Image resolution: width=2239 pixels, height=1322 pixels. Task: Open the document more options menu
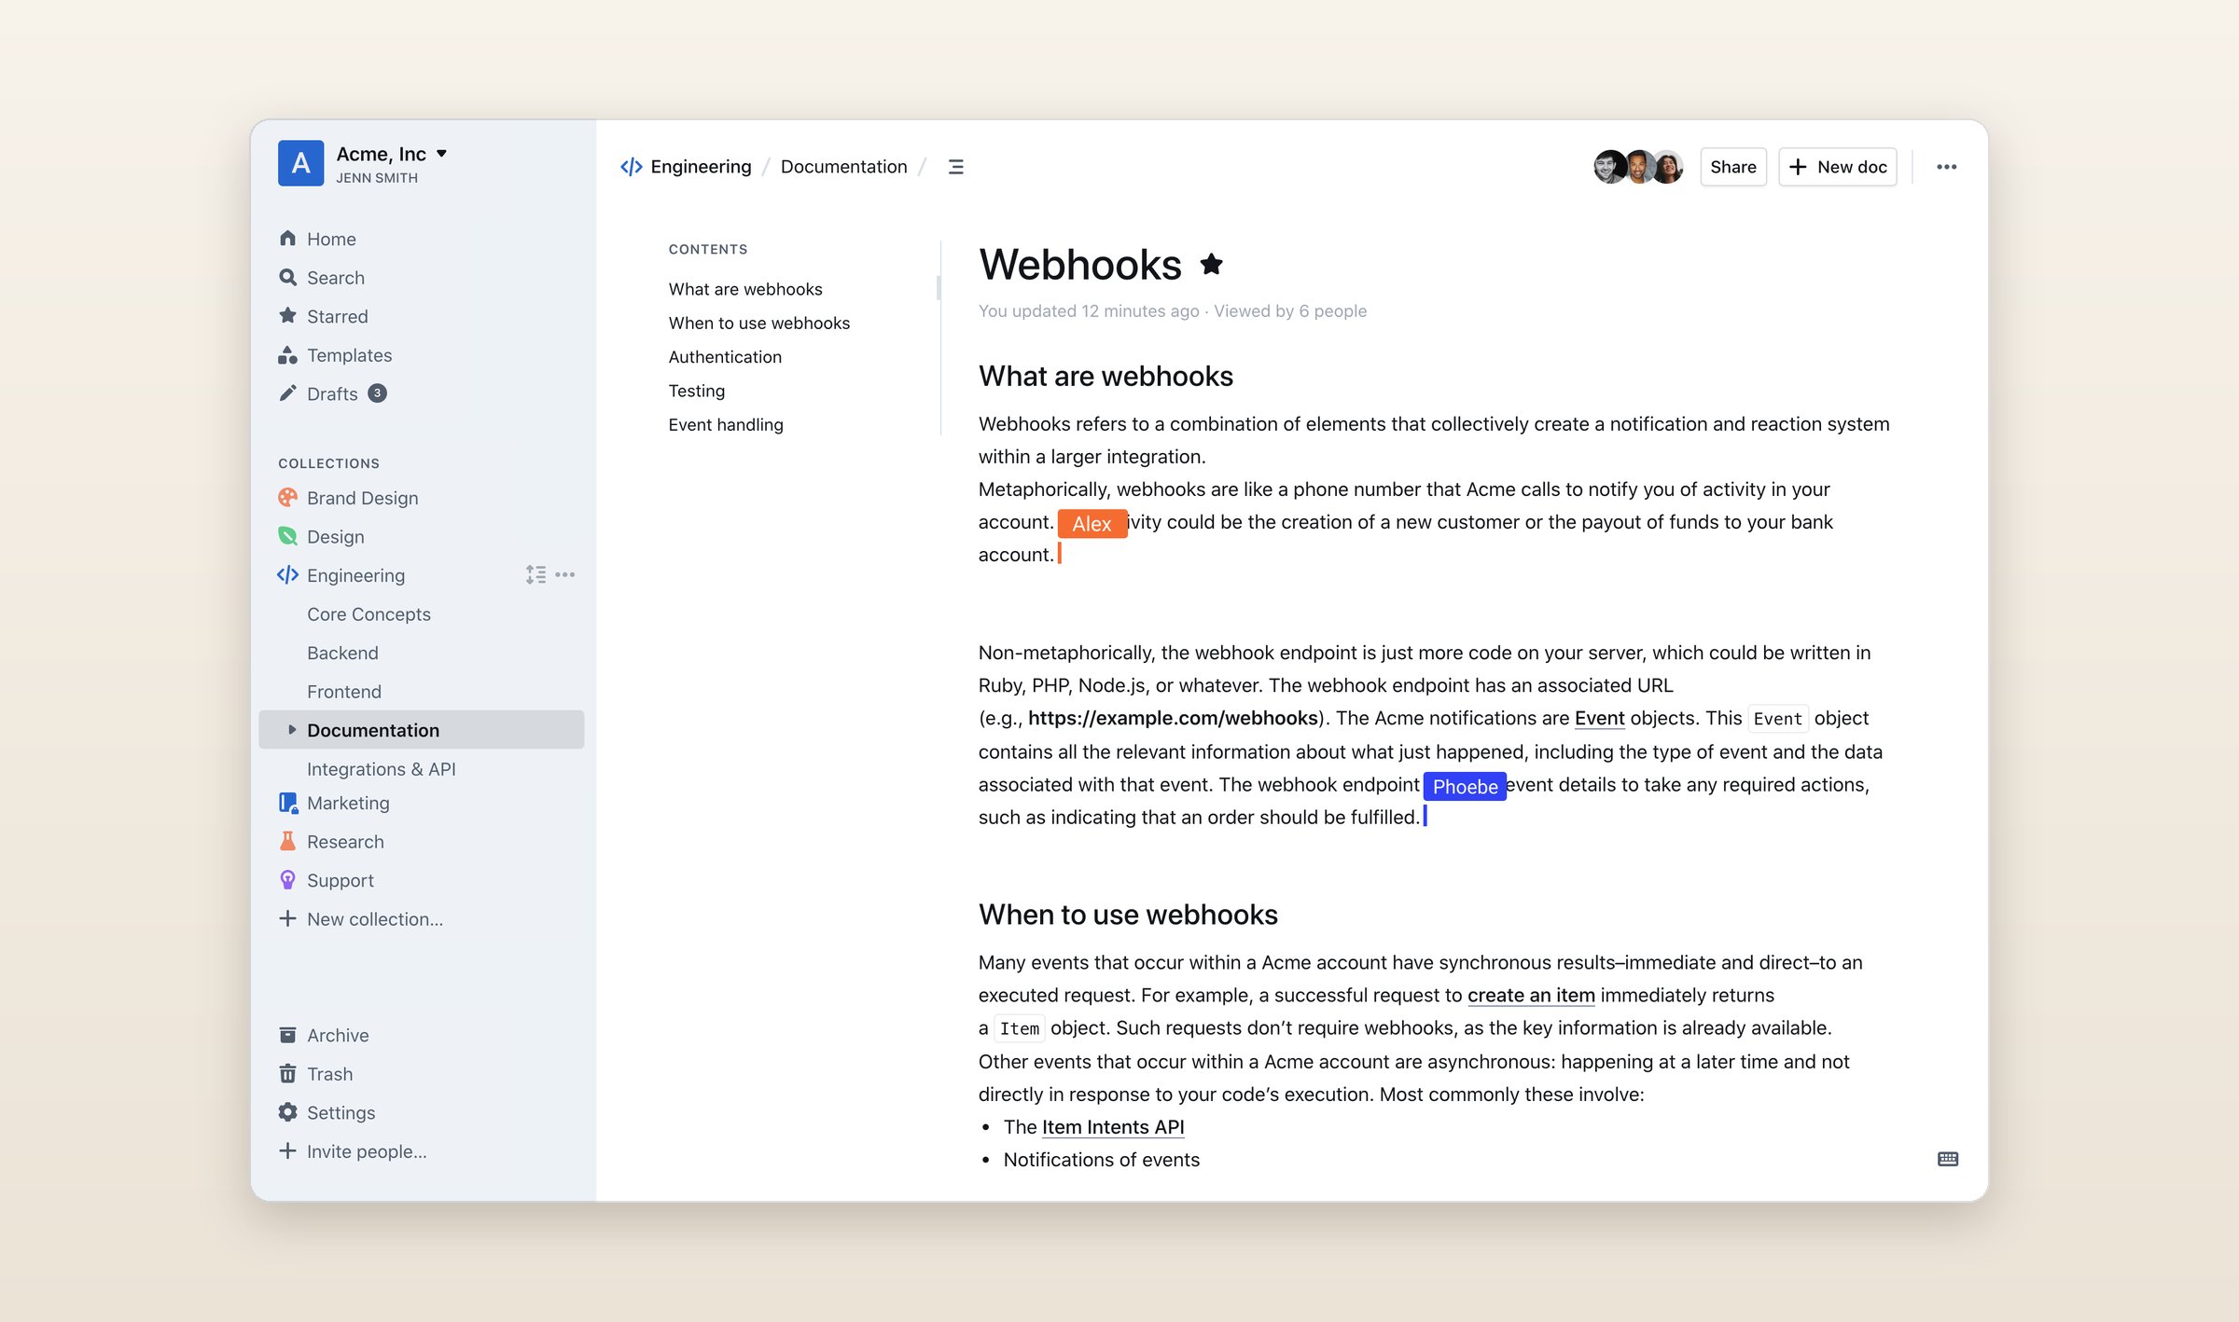coord(1946,167)
